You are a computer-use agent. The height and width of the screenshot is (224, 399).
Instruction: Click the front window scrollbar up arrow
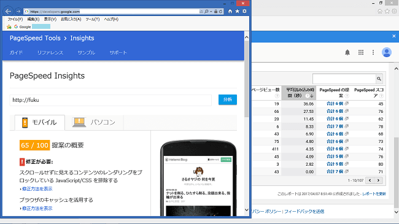click(x=246, y=37)
